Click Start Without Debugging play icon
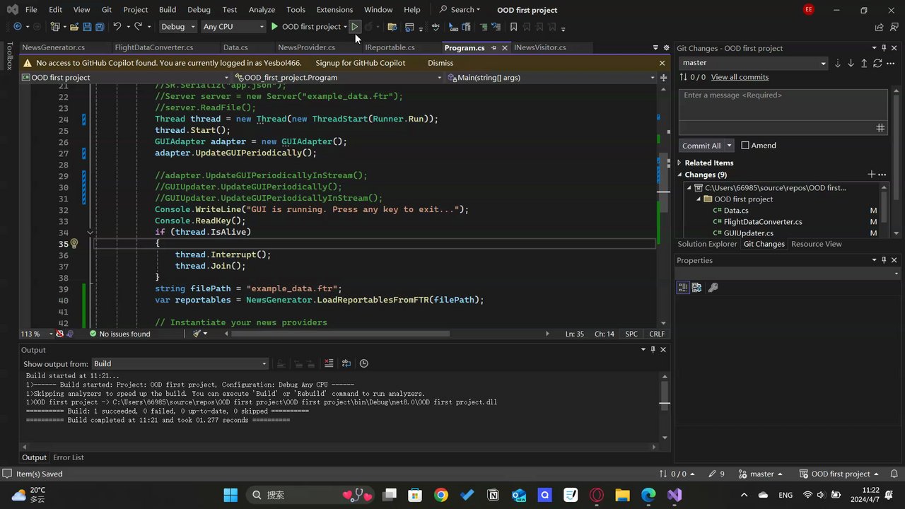Image resolution: width=905 pixels, height=509 pixels. tap(355, 27)
